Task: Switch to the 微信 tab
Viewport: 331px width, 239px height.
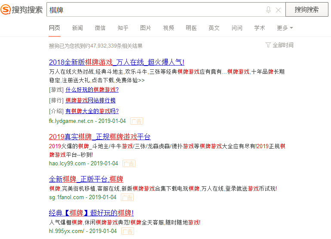Action: [x=100, y=28]
